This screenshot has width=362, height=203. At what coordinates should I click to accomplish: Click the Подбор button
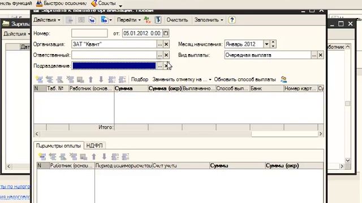pos(140,80)
